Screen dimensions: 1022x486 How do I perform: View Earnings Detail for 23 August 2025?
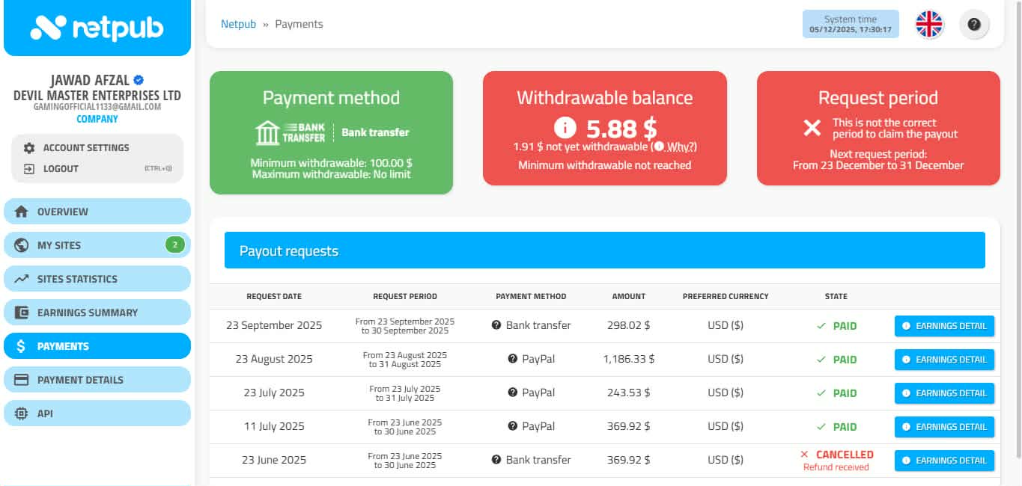click(944, 360)
